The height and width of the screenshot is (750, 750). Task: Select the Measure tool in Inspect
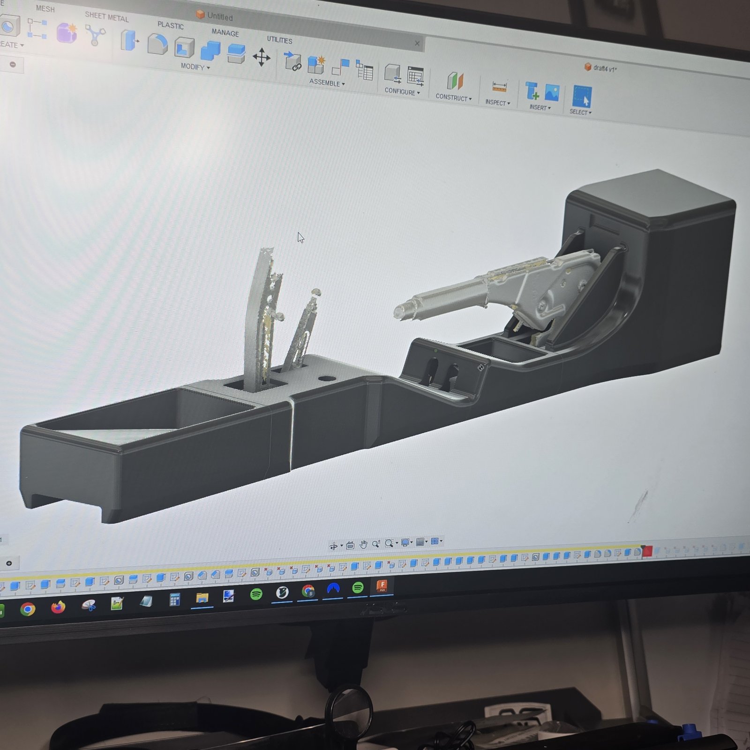(499, 87)
